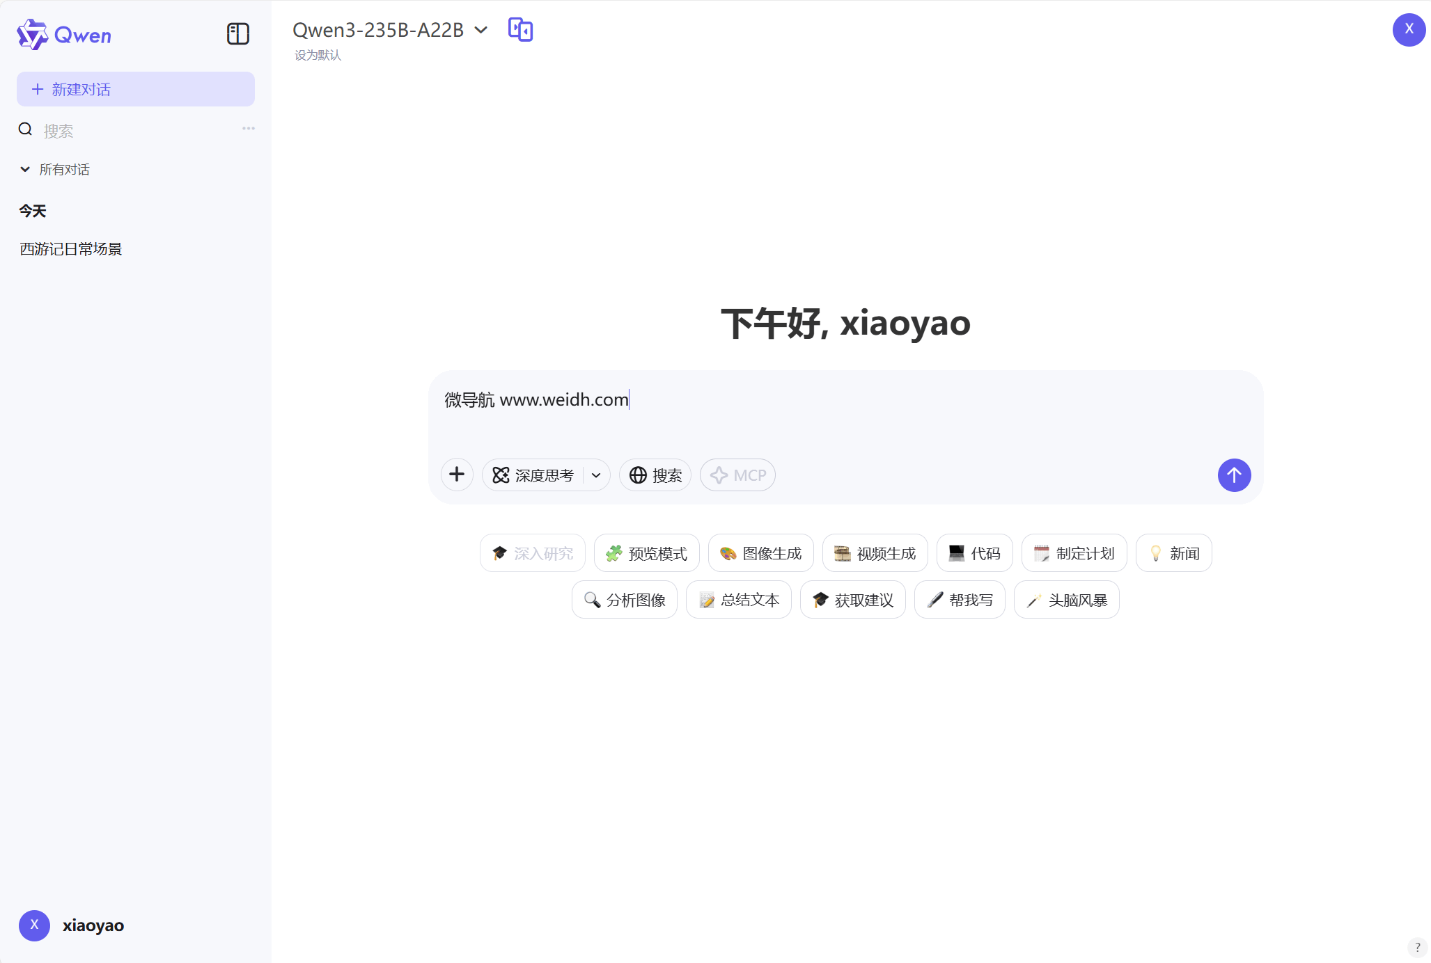The height and width of the screenshot is (963, 1431).
Task: Toggle 深度思考 deep thinking mode
Action: [x=533, y=475]
